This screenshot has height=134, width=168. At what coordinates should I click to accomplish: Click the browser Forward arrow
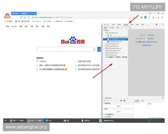pos(17,17)
